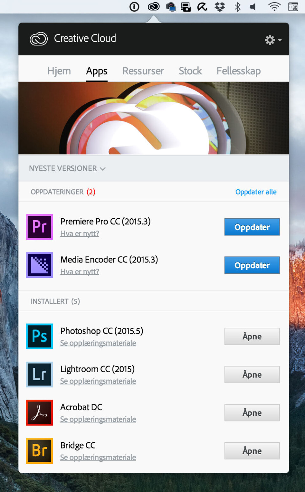The width and height of the screenshot is (305, 492).
Task: Open the Ressurser tab
Action: [143, 71]
